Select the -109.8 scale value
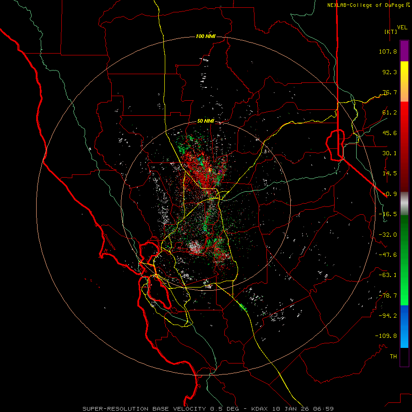Screen dimensions: 412x412 click(386, 336)
